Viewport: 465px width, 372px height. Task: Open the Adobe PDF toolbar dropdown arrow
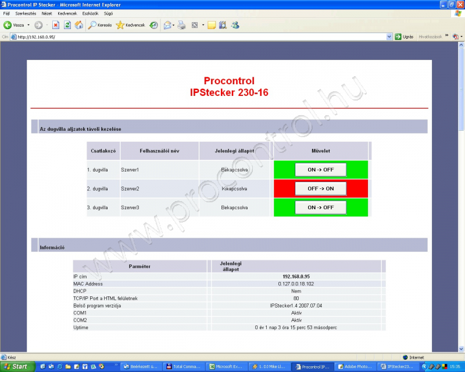[x=462, y=37]
